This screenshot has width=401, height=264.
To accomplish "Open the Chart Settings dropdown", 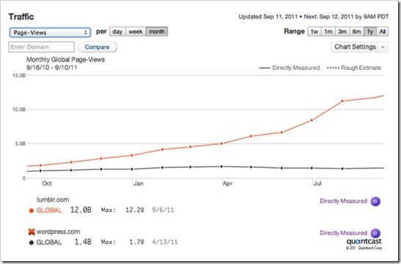I will point(359,47).
